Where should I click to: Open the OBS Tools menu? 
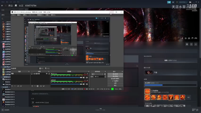47,15
